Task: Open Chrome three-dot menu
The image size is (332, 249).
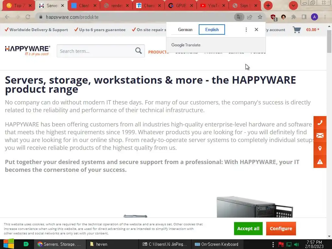Action: point(325,17)
